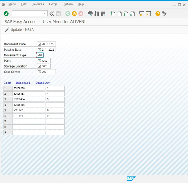Click the Item column header
The image size is (188, 183).
(x=8, y=83)
